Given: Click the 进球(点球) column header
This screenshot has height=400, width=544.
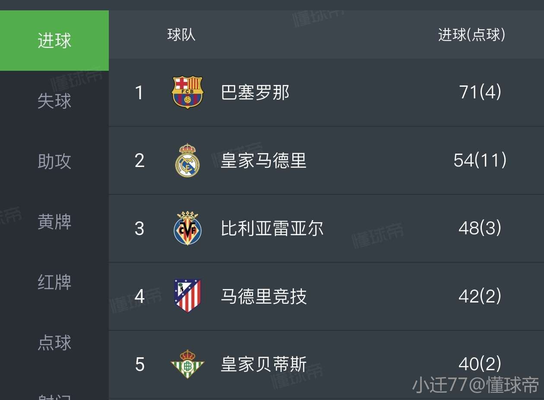Looking at the screenshot, I should point(471,35).
